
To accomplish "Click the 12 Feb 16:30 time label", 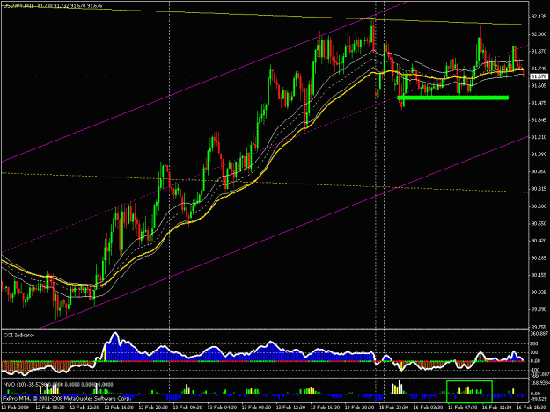I will pos(119,408).
